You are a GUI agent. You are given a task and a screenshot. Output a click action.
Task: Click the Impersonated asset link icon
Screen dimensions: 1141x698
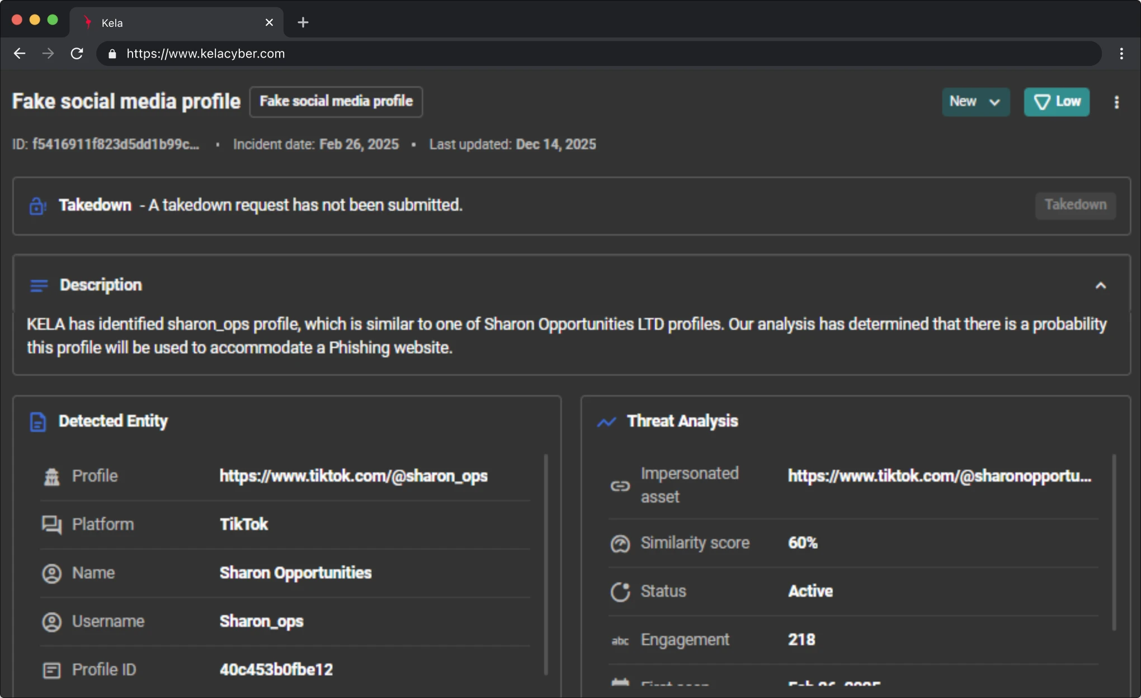tap(620, 485)
